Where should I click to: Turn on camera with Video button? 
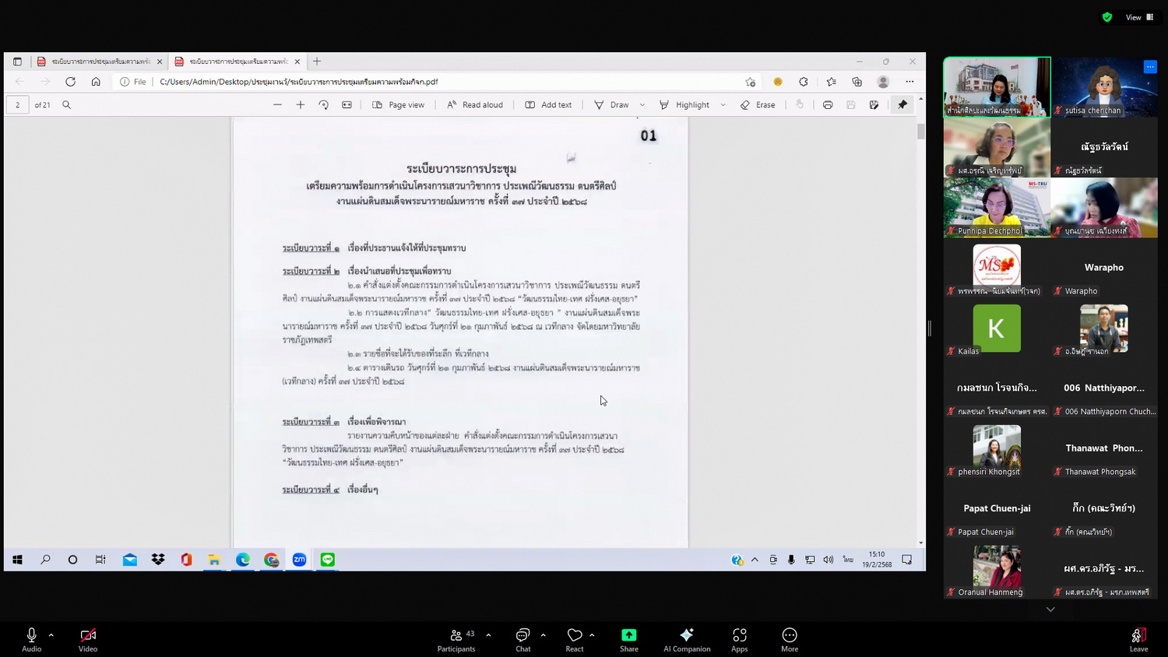[x=88, y=636]
